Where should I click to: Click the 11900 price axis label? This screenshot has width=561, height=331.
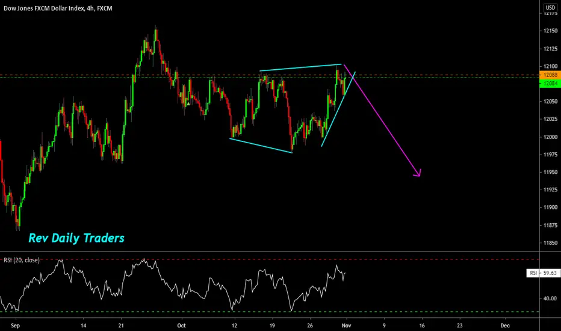pyautogui.click(x=550, y=207)
